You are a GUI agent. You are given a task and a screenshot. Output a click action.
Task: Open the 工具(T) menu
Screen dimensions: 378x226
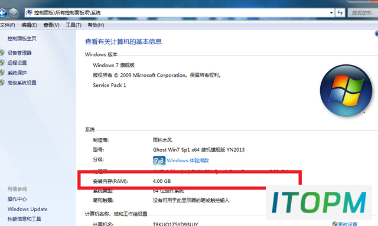[73, 25]
